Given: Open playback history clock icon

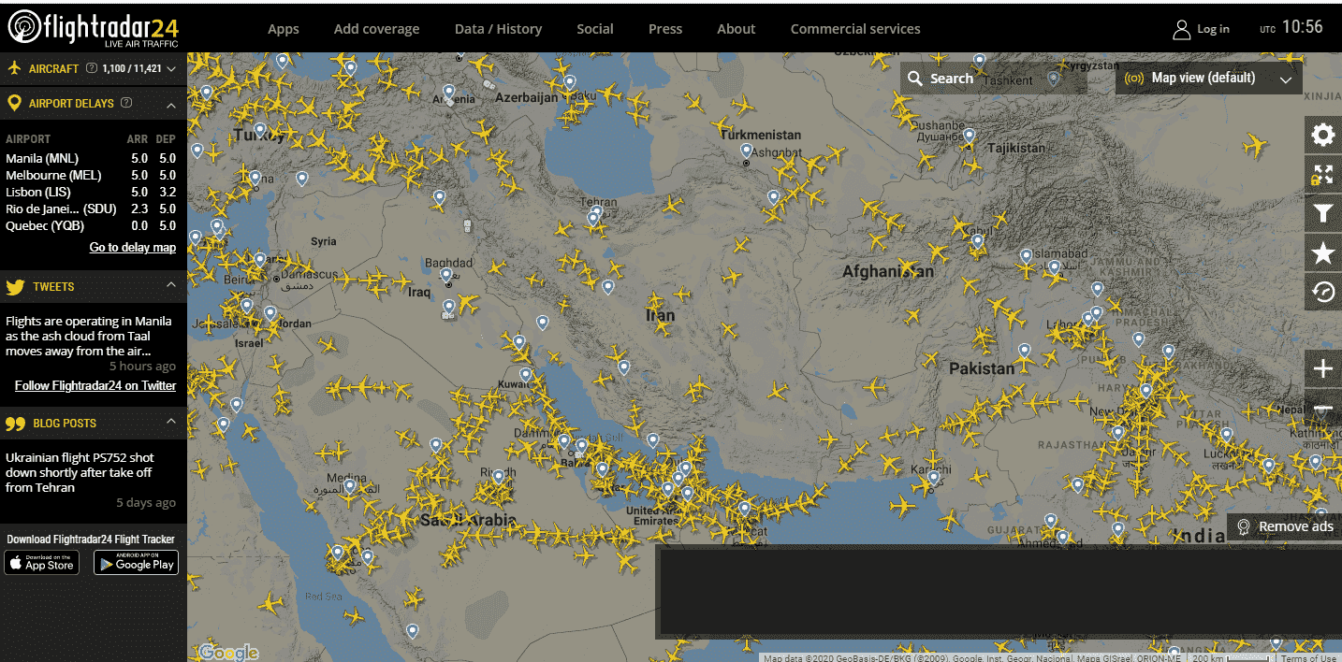Looking at the screenshot, I should 1322,293.
